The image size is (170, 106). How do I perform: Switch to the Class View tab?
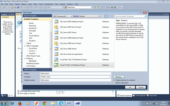(152, 95)
